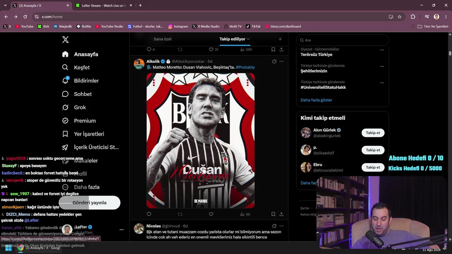Open view stats showing 585
Screen dimensions: 452x254
246,49
